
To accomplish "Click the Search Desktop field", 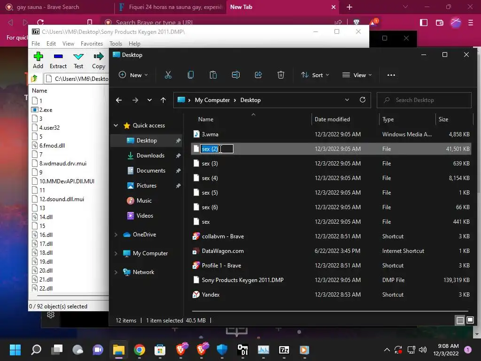I will coord(424,100).
